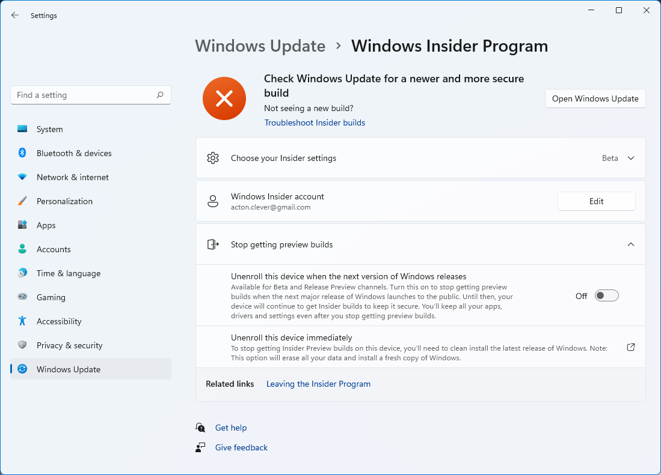
Task: Open the Accounts settings page
Action: coord(54,249)
